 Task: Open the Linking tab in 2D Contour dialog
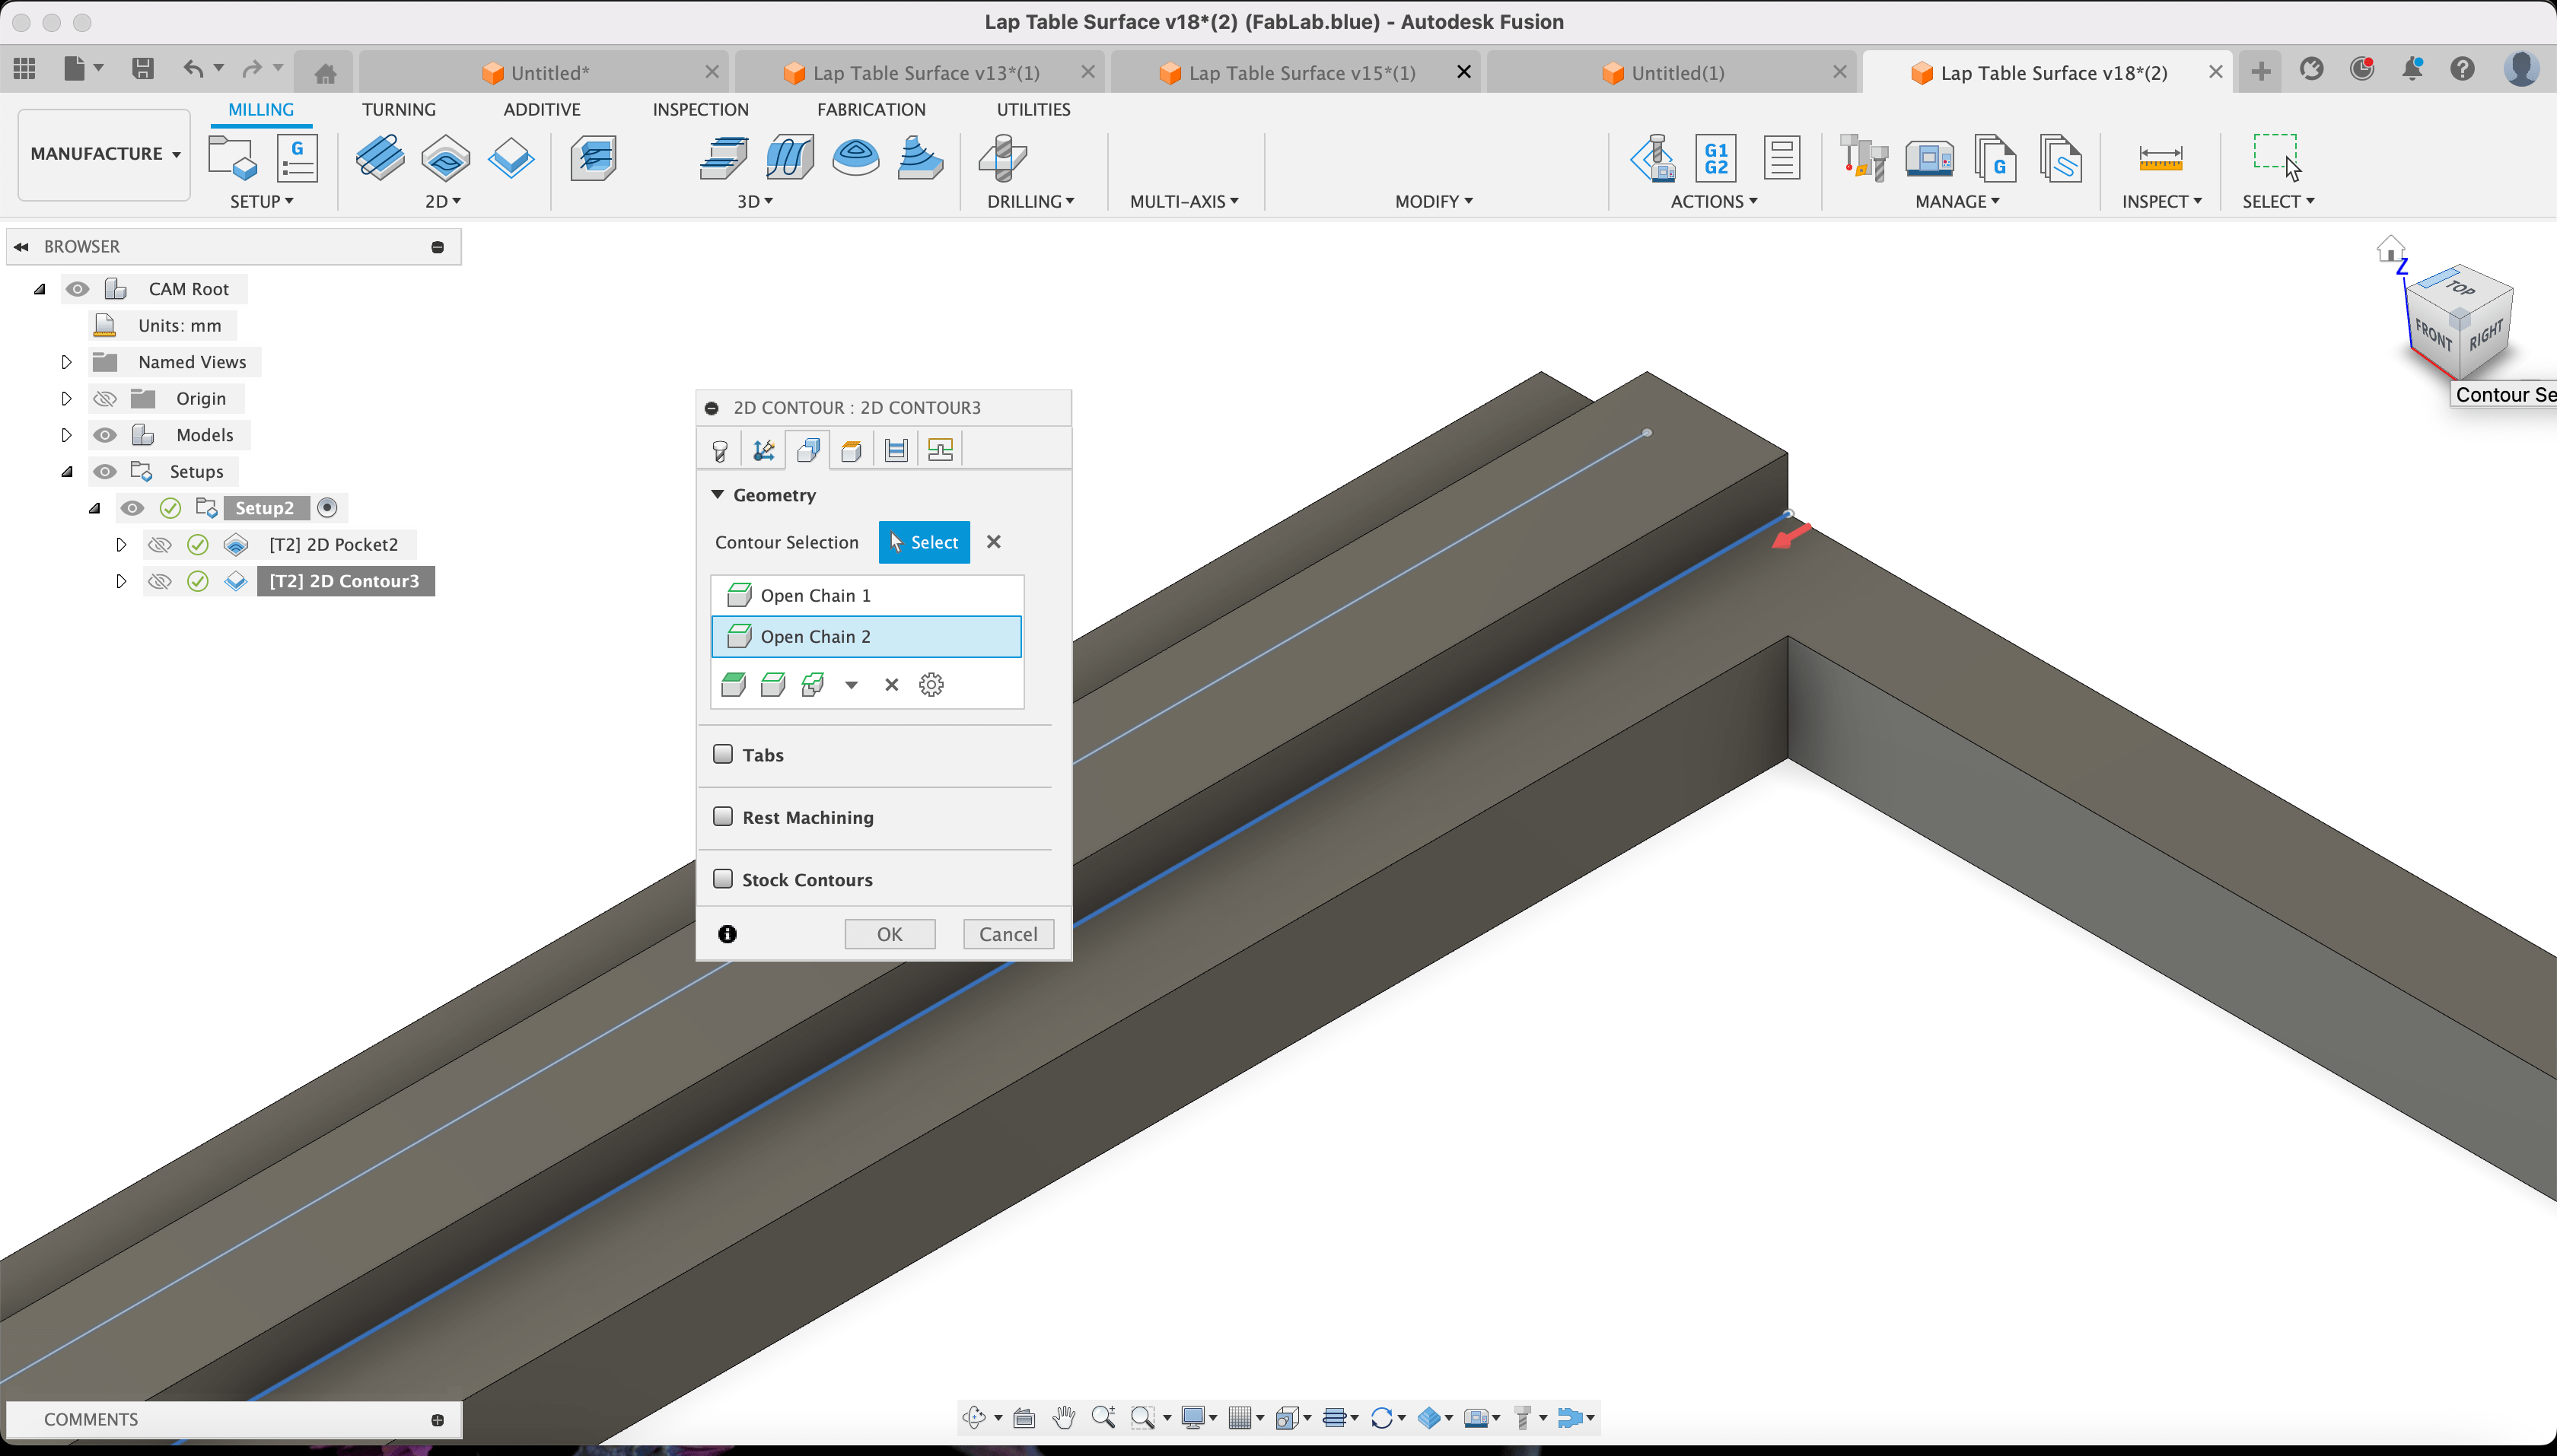click(x=941, y=450)
